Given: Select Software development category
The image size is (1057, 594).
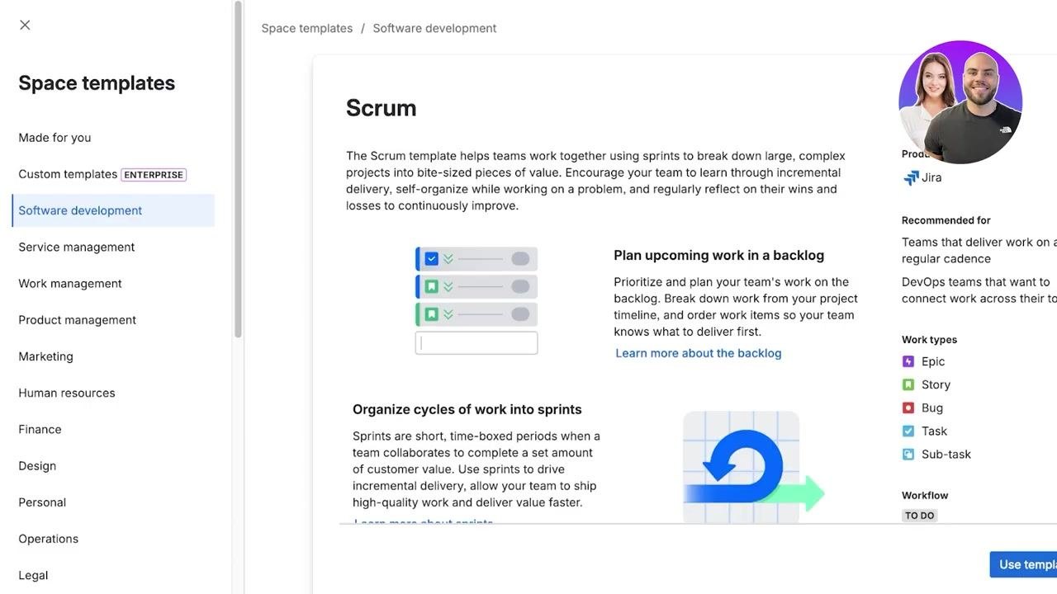Looking at the screenshot, I should click(x=113, y=210).
